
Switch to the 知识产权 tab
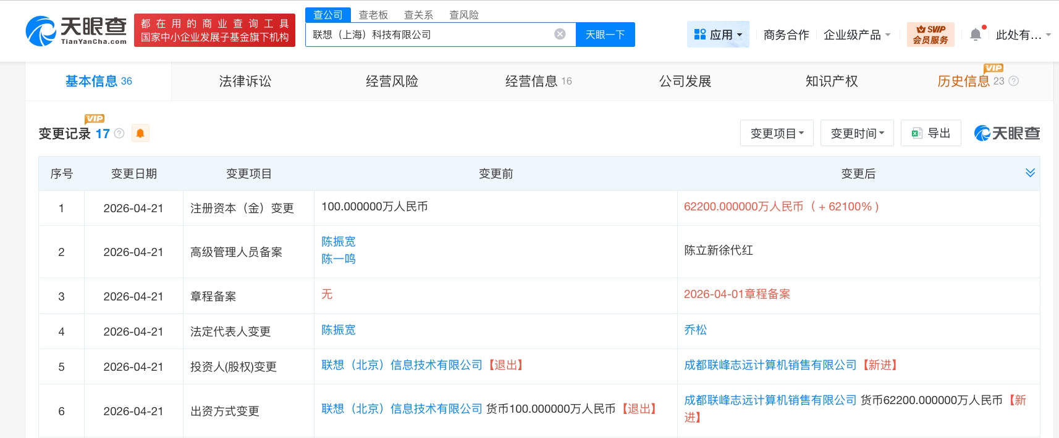tap(831, 81)
